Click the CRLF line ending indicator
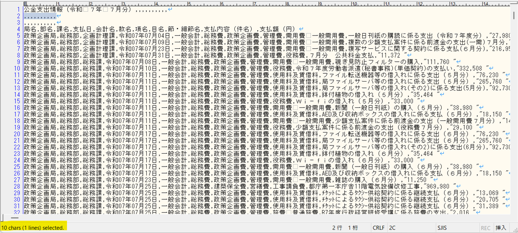This screenshot has width=518, height=233. click(378, 227)
